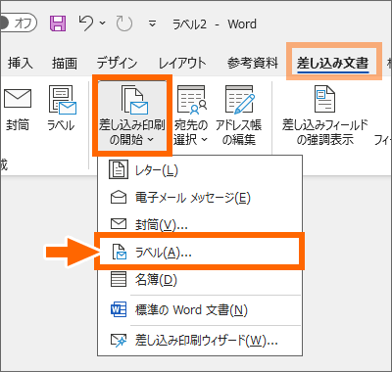Open the 描画 tab
The image size is (392, 372).
pos(65,63)
